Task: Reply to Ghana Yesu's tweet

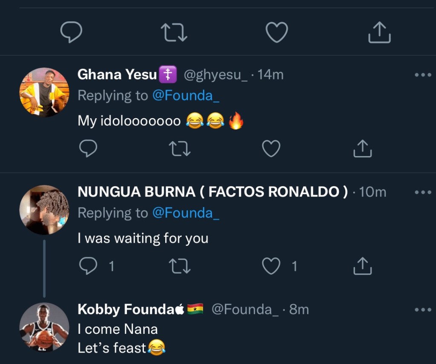Action: coord(88,149)
